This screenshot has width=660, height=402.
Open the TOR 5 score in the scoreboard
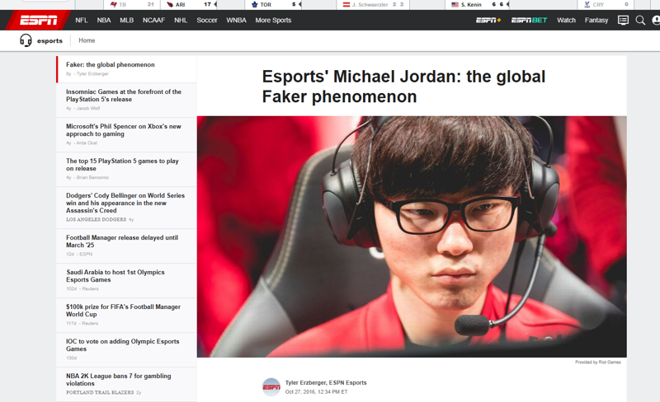tap(273, 5)
